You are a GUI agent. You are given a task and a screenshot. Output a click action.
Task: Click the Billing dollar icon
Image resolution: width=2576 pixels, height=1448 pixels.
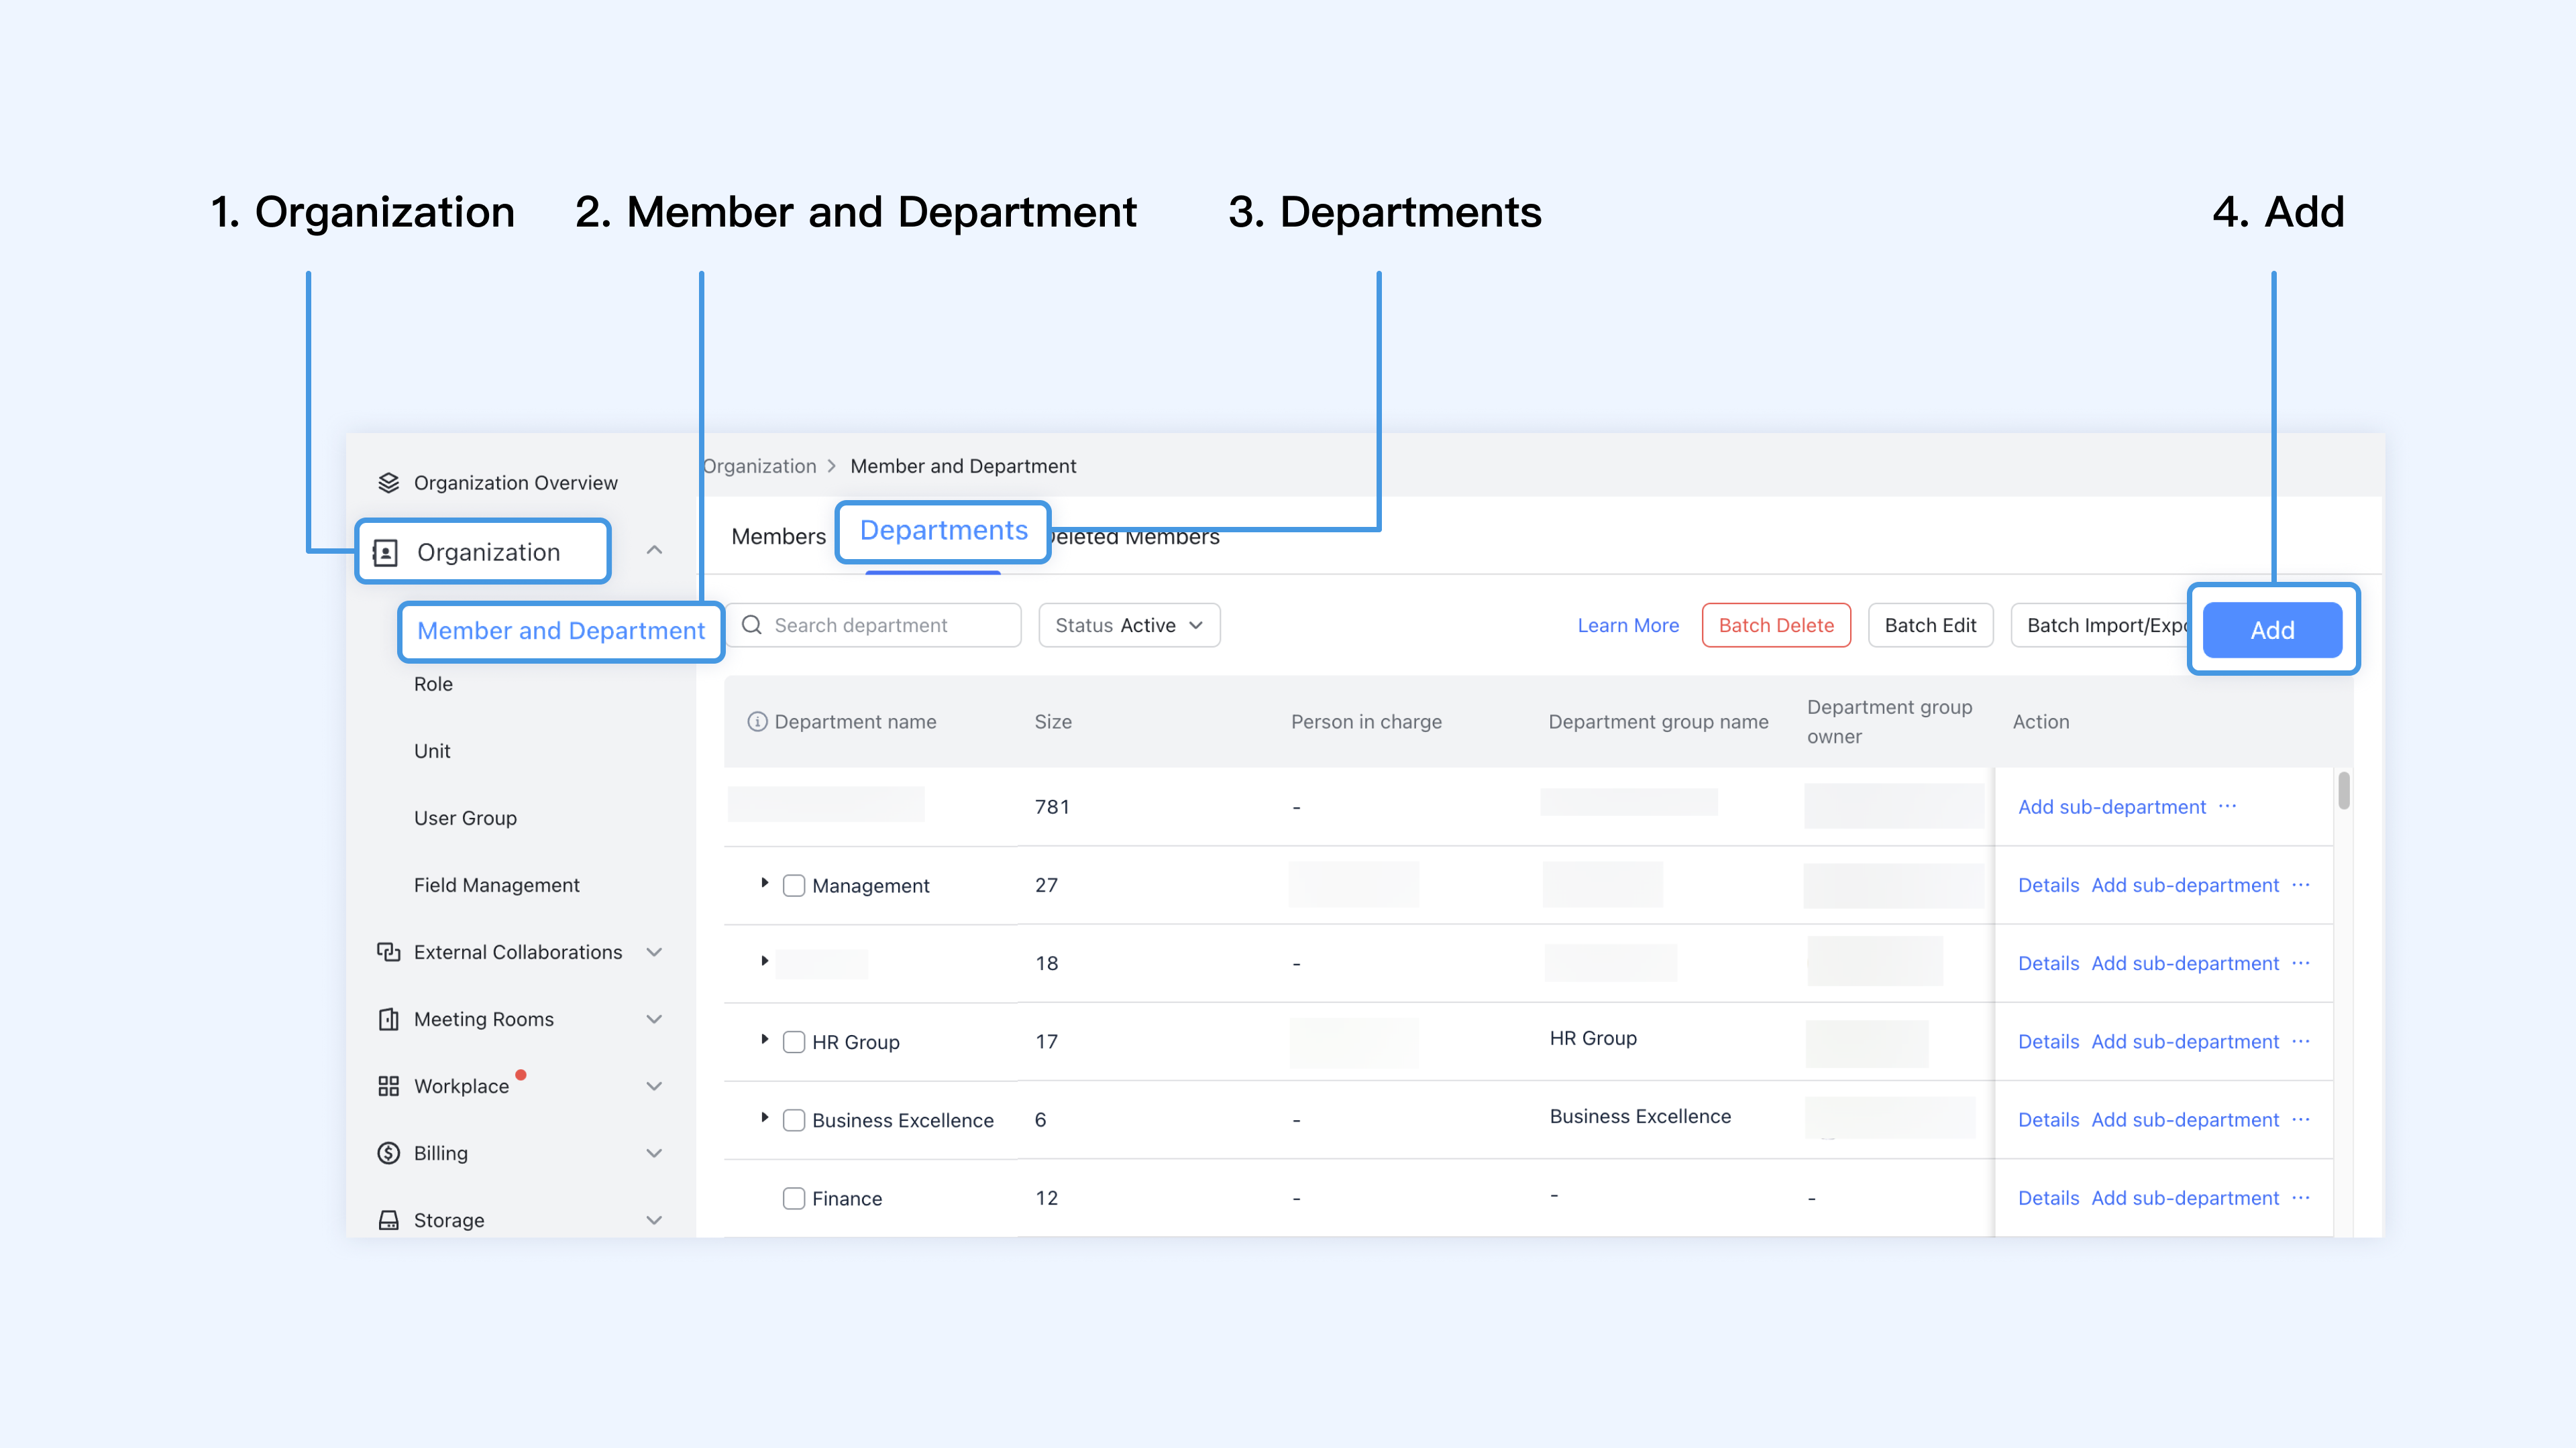click(388, 1153)
